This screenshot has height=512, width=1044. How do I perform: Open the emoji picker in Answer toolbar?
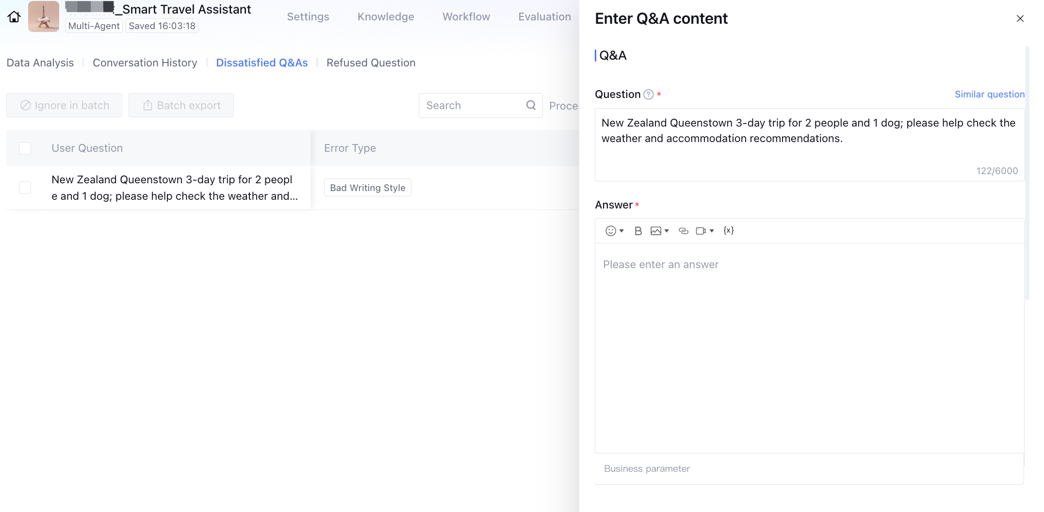[x=610, y=231]
